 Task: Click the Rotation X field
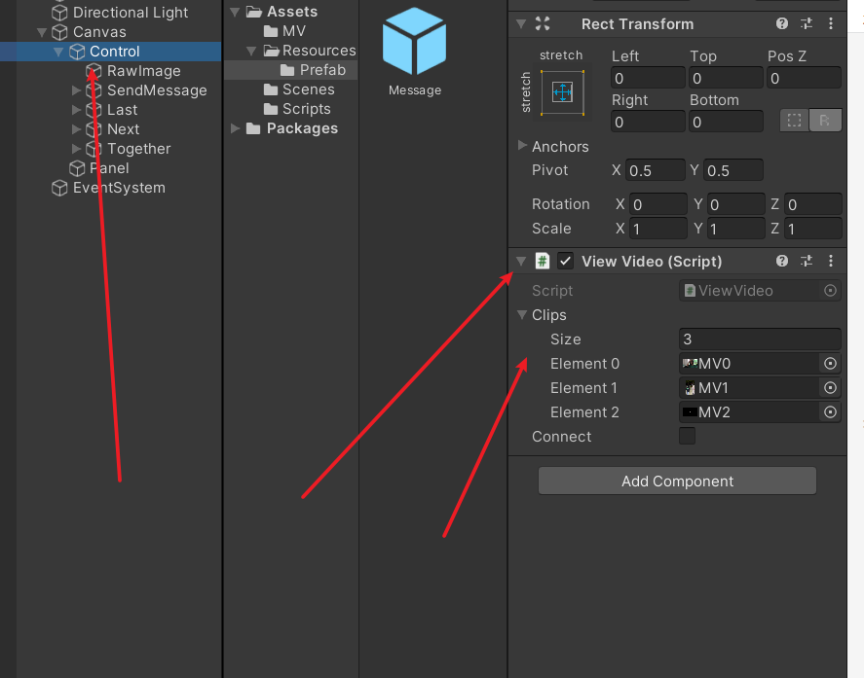pyautogui.click(x=658, y=204)
